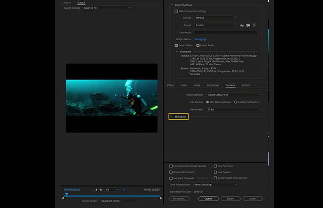
Task: Open the Preset dropdown showing Custom
Action: (215, 25)
